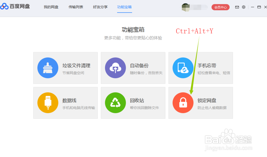This screenshot has height=157, width=267.
Task: Click the 节省网盘空间 description
Action: [x=73, y=73]
